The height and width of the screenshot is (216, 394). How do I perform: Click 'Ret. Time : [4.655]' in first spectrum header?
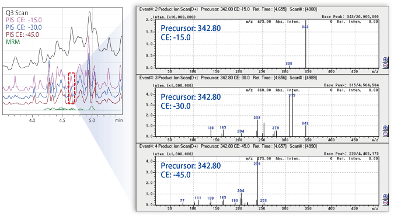click(x=270, y=9)
